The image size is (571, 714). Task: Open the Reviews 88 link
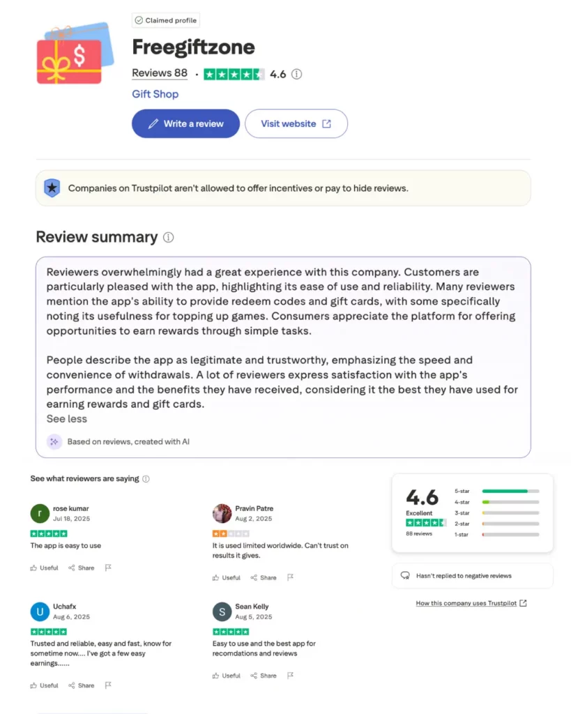(x=159, y=73)
